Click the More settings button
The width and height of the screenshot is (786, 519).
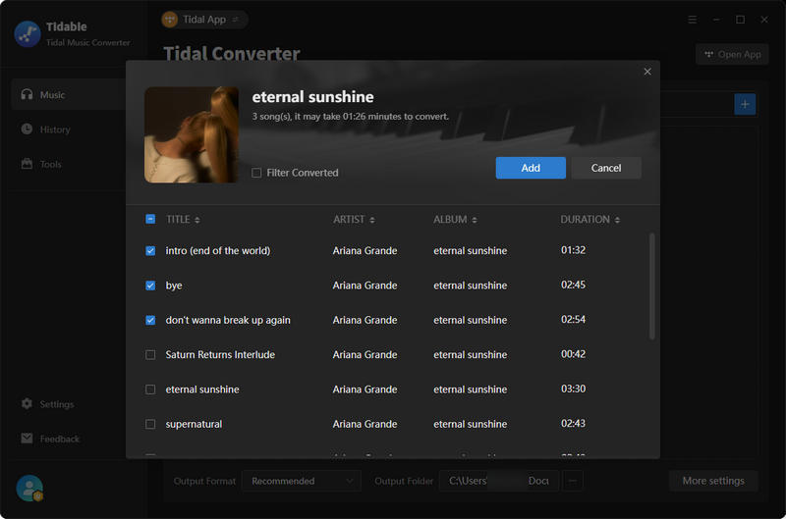point(713,481)
